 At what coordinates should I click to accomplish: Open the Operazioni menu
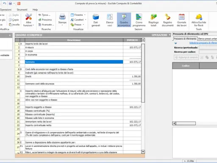click(6, 10)
